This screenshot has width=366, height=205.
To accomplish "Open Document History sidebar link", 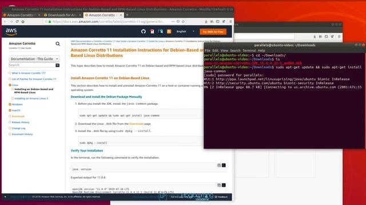I will click(22, 134).
